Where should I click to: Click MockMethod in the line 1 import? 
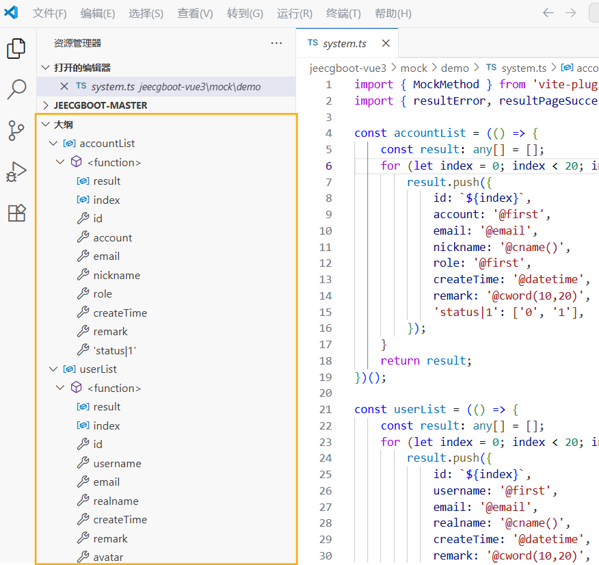[x=446, y=84]
